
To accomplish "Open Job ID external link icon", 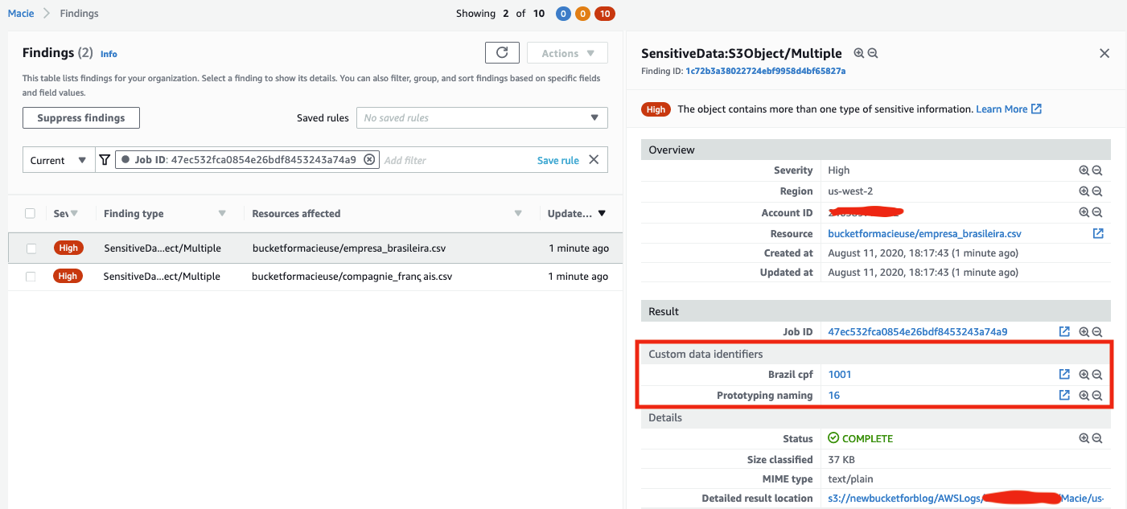I will (x=1064, y=331).
